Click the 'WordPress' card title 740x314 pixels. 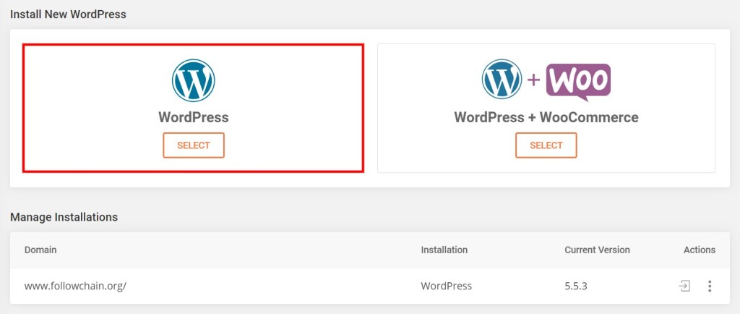click(194, 117)
